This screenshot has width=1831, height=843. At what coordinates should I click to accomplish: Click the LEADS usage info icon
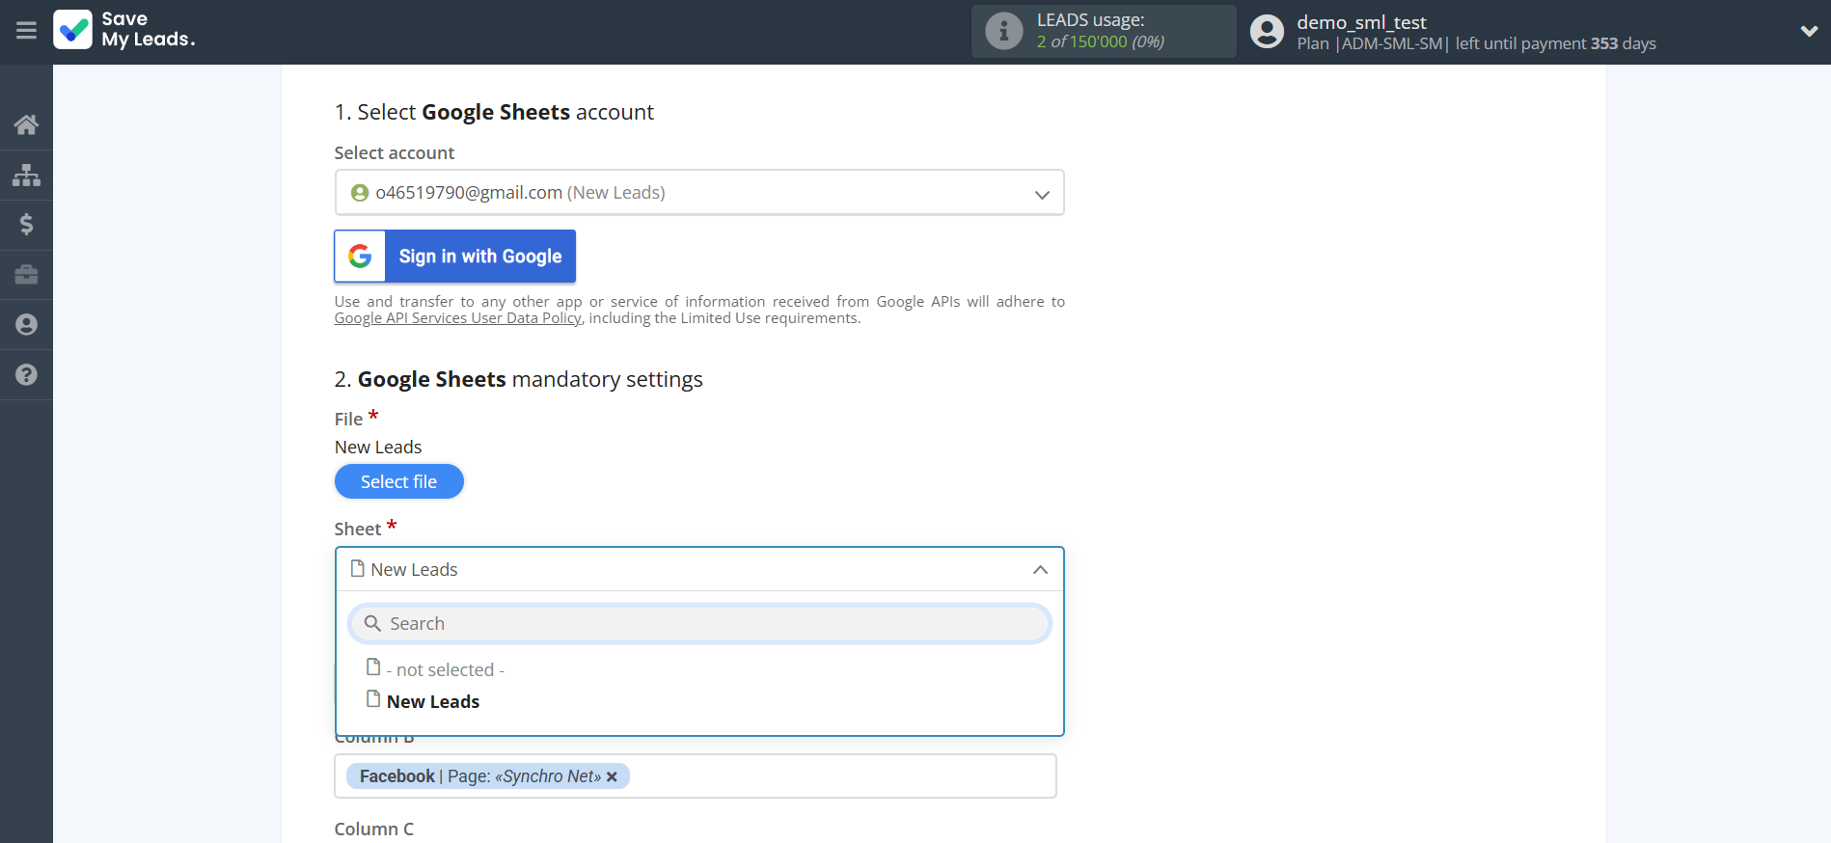tap(1003, 31)
